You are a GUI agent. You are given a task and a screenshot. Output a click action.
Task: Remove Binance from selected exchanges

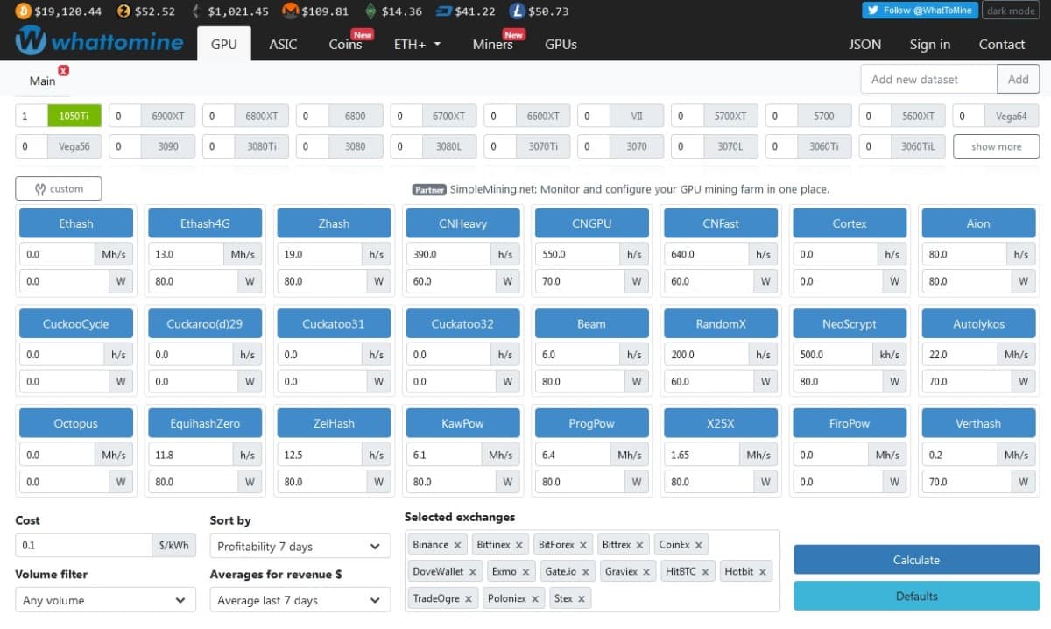point(457,545)
